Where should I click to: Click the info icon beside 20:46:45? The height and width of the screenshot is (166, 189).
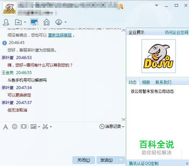point(5,43)
